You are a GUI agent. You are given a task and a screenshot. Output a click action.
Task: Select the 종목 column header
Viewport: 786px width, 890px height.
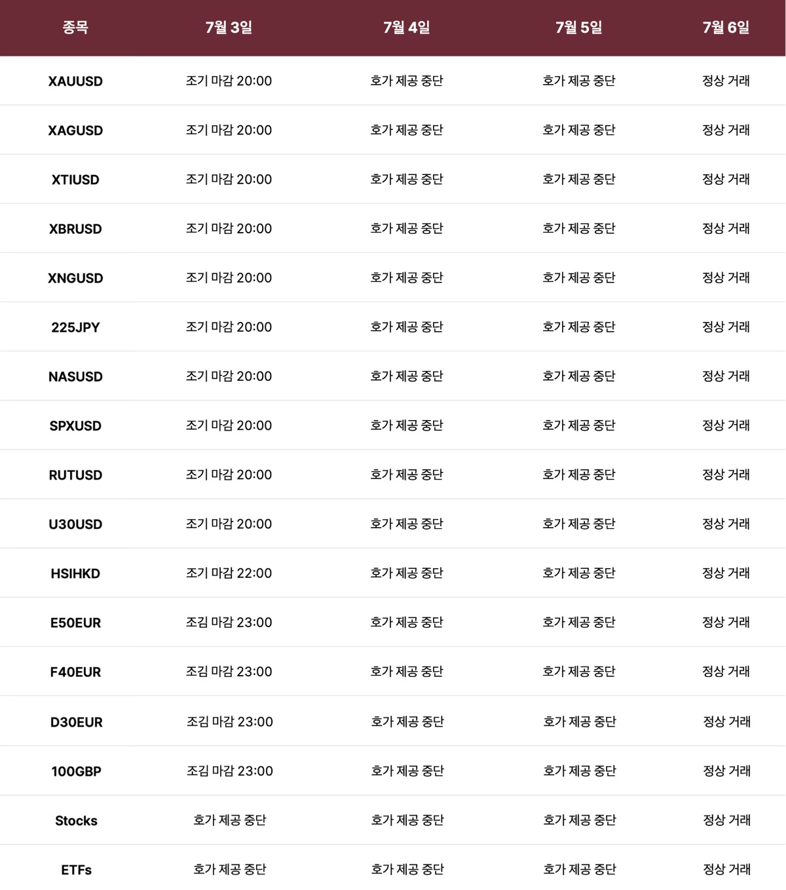[75, 28]
